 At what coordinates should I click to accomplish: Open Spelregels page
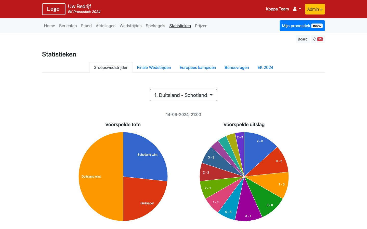pos(155,26)
